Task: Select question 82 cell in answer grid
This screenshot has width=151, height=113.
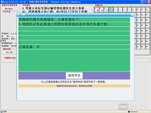Action: pos(139,42)
